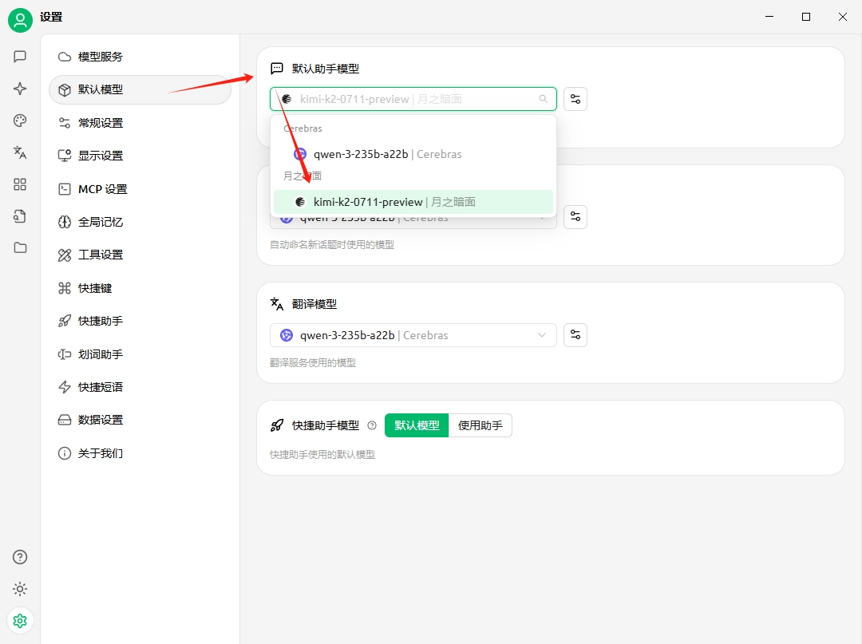Open settings for default assistant model

tap(575, 99)
